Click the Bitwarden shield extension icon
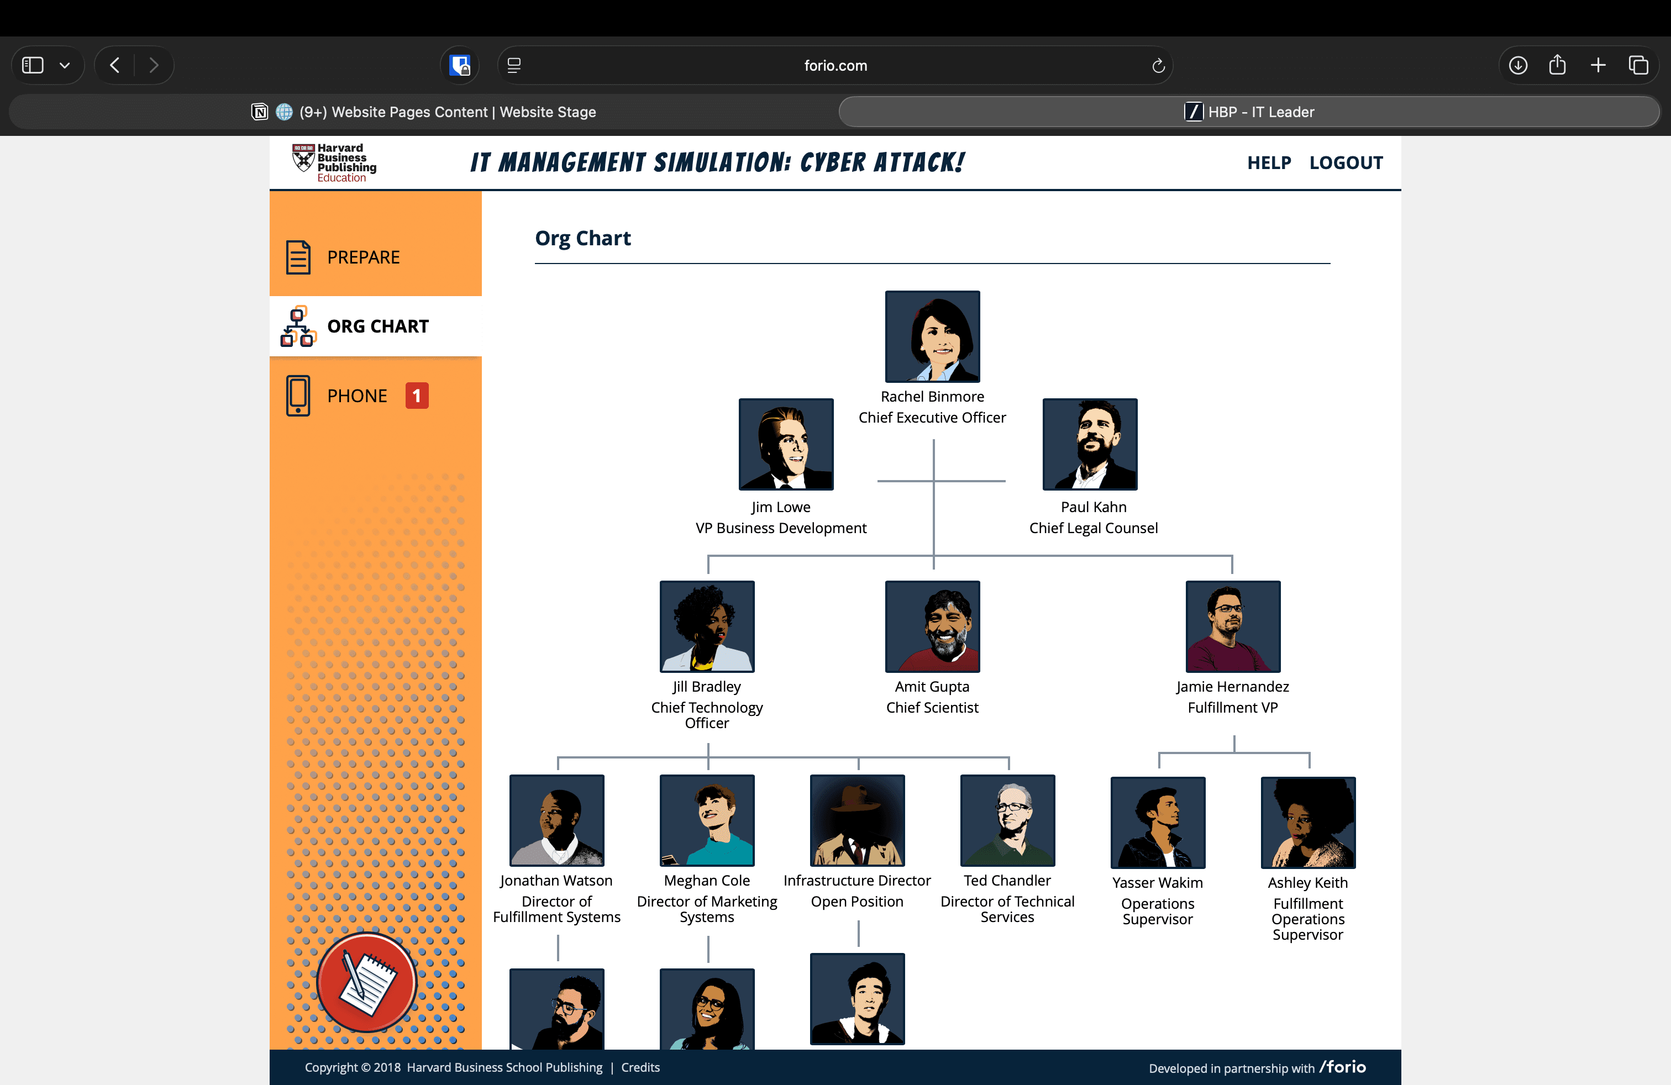The height and width of the screenshot is (1085, 1671). pos(460,65)
